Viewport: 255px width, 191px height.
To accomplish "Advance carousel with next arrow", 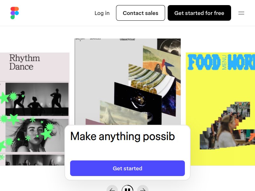I will pos(143,188).
